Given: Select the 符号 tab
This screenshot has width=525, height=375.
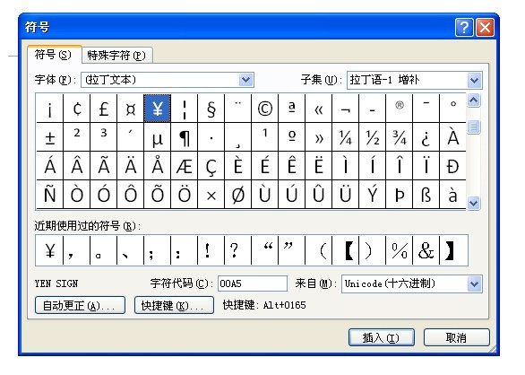Looking at the screenshot, I should point(53,55).
